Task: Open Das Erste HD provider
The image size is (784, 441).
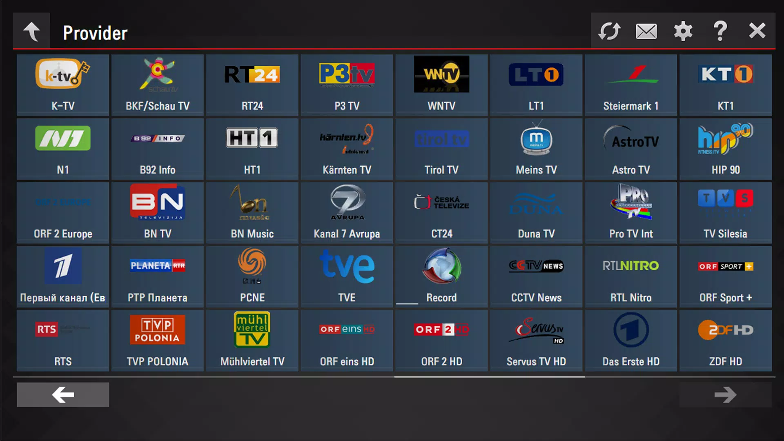Action: pos(630,339)
